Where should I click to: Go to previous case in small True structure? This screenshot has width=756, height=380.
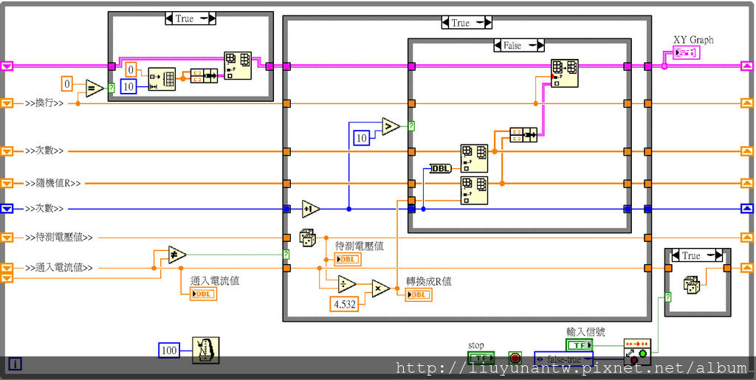tap(676, 255)
